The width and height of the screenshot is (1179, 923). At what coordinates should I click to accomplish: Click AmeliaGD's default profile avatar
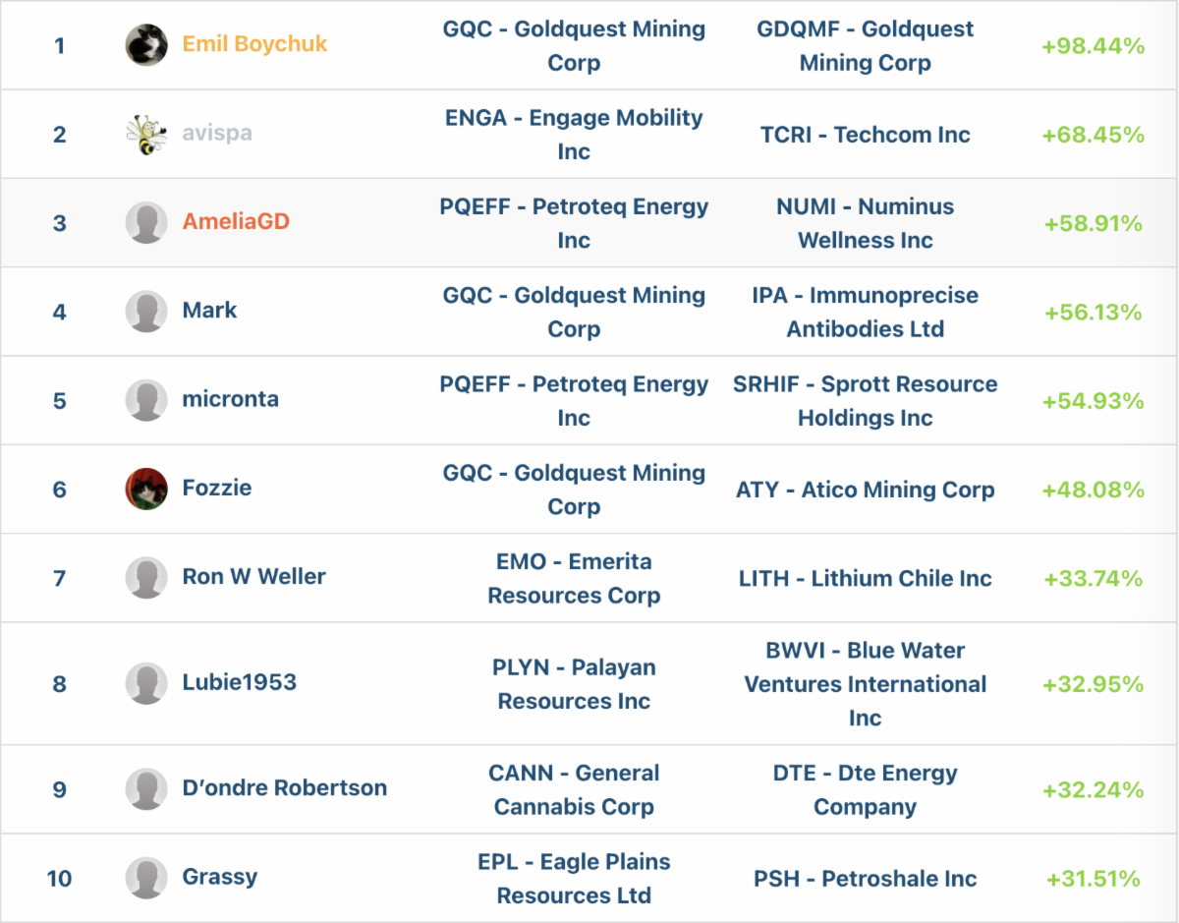[x=146, y=223]
